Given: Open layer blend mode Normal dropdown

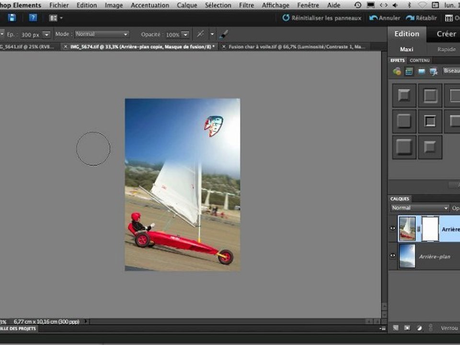Looking at the screenshot, I should coord(420,208).
